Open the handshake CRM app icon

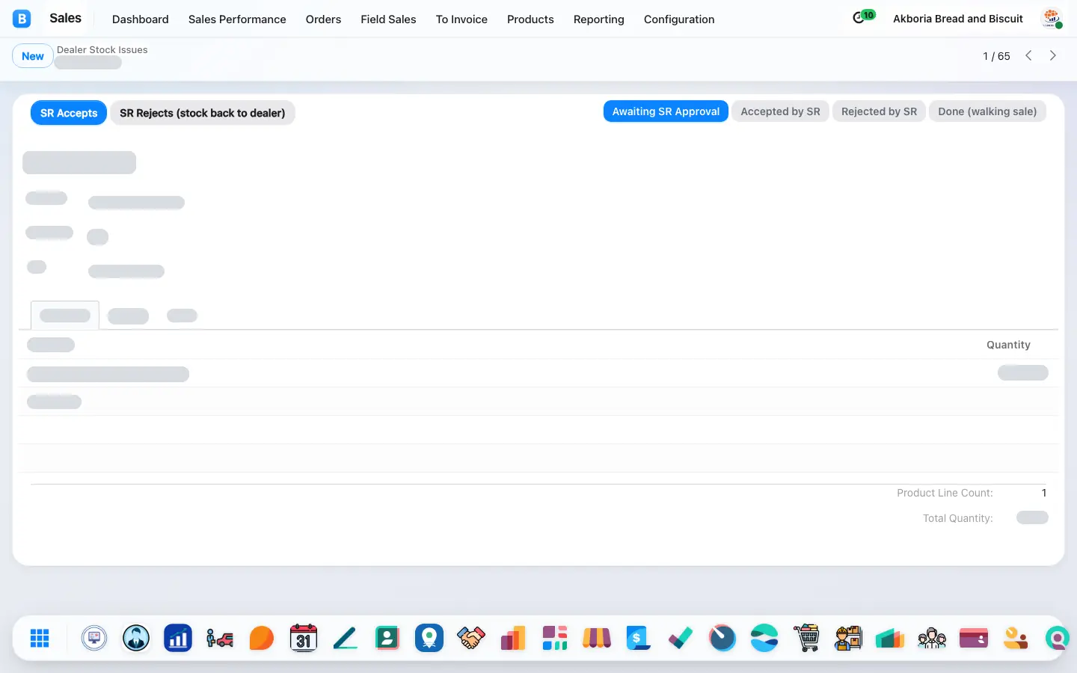[471, 638]
